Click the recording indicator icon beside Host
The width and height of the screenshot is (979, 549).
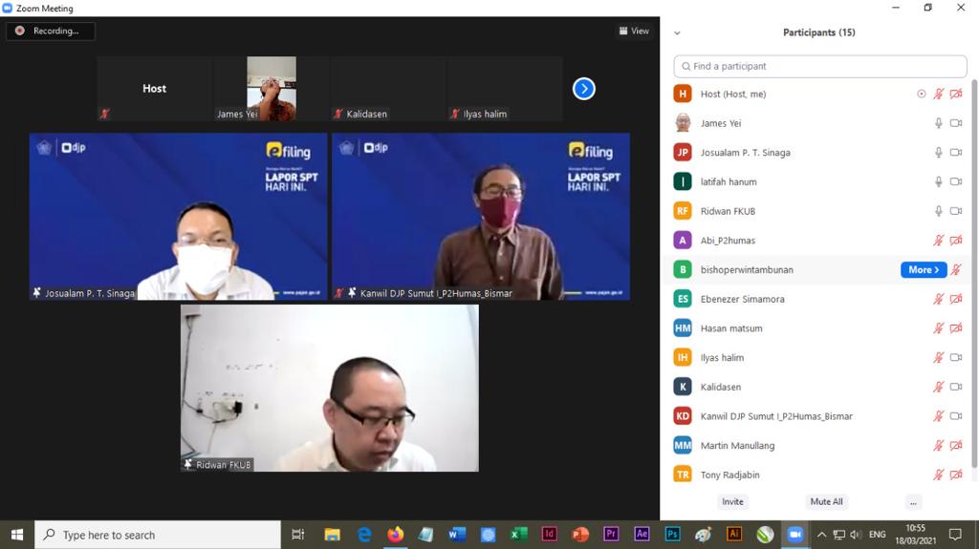click(922, 94)
